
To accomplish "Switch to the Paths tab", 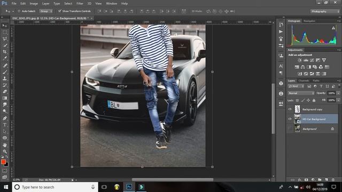I will click(316, 81).
